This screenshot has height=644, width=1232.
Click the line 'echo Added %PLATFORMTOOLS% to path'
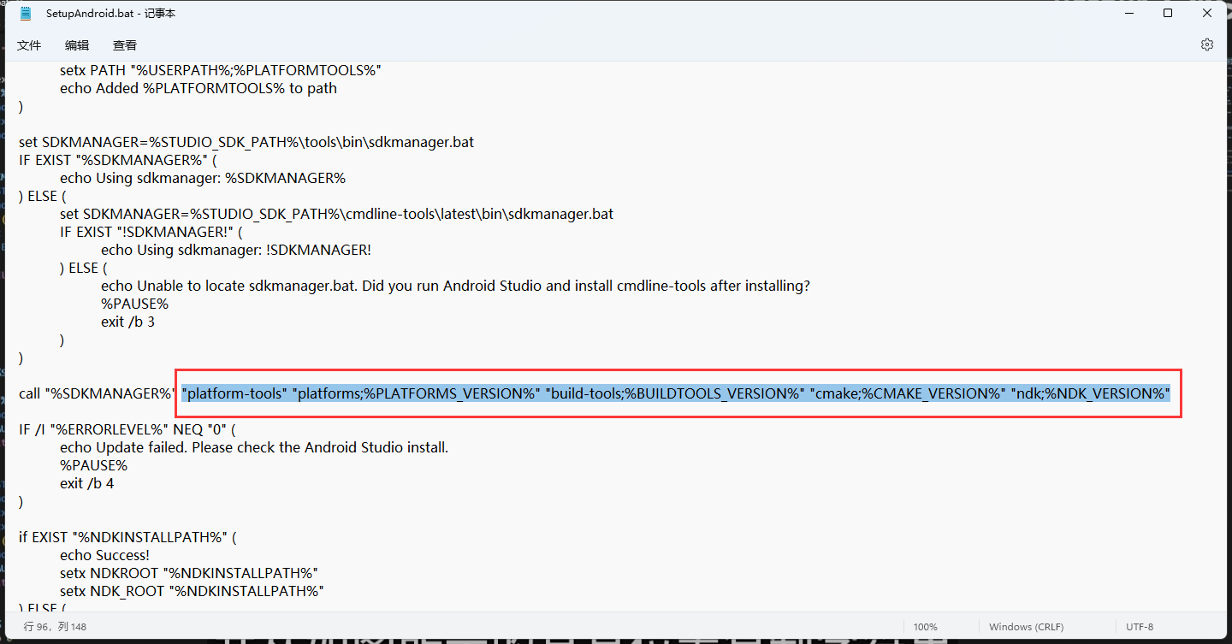[x=198, y=88]
